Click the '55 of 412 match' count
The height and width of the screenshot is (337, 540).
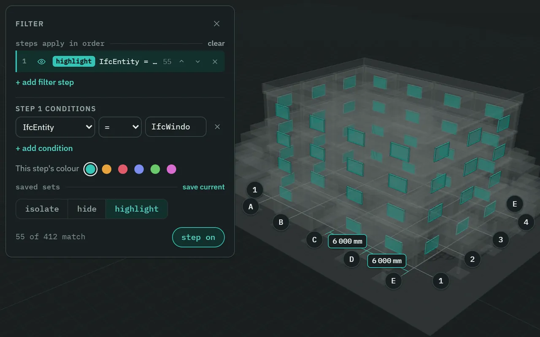click(x=50, y=237)
